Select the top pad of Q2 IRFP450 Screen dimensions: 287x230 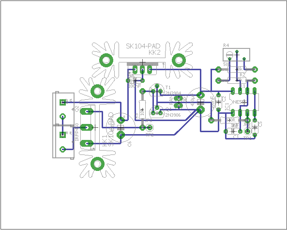[x=87, y=111]
